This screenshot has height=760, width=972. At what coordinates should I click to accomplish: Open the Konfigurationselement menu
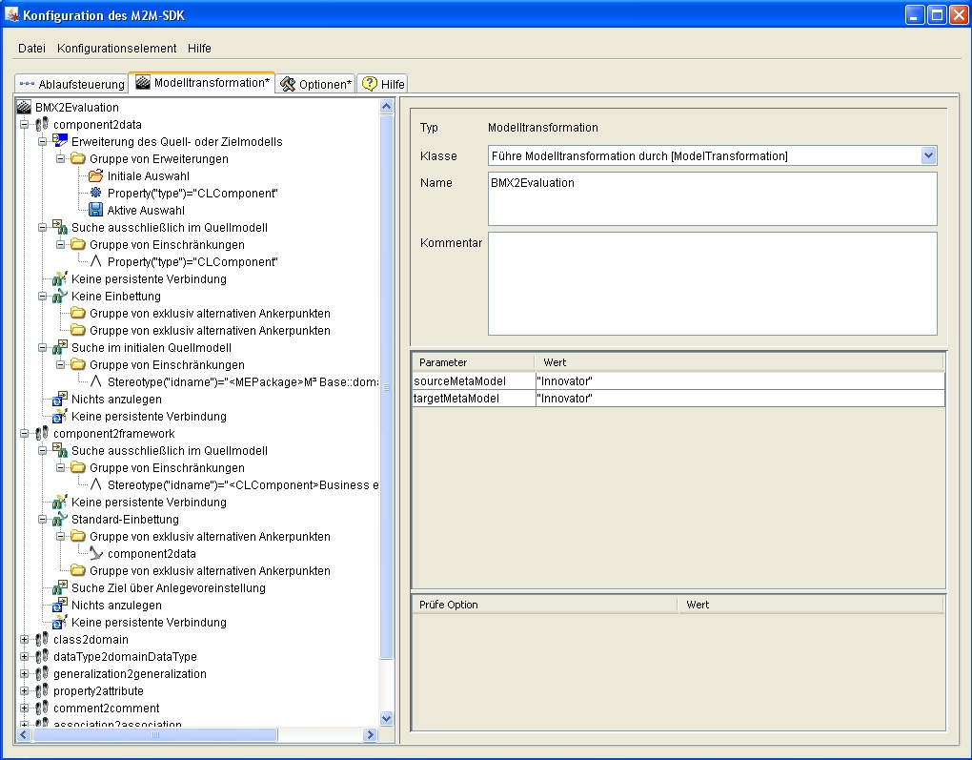[116, 49]
